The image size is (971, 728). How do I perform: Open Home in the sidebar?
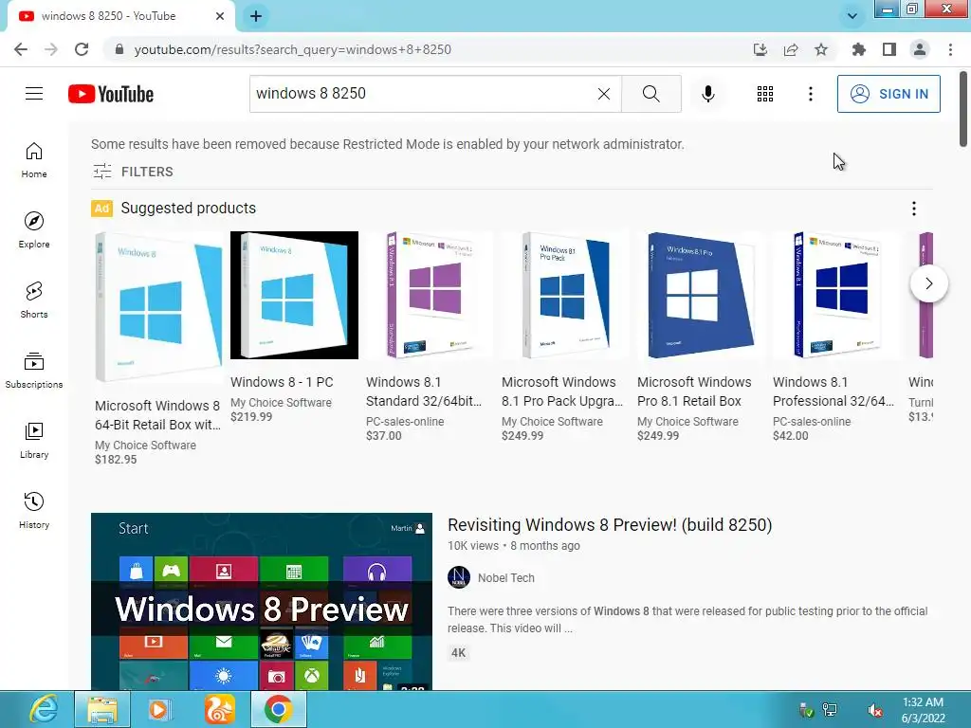point(34,159)
